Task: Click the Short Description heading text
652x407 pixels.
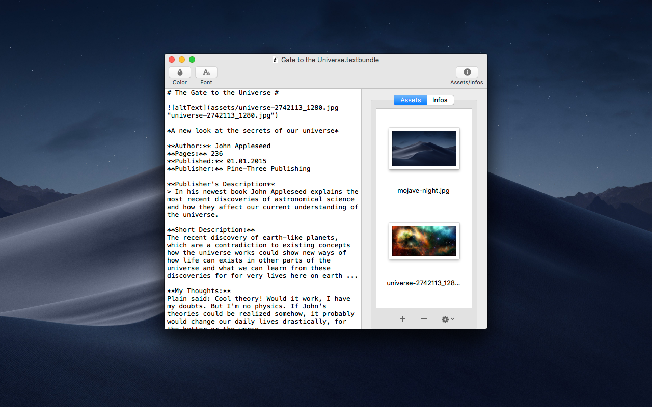Action: 211,230
